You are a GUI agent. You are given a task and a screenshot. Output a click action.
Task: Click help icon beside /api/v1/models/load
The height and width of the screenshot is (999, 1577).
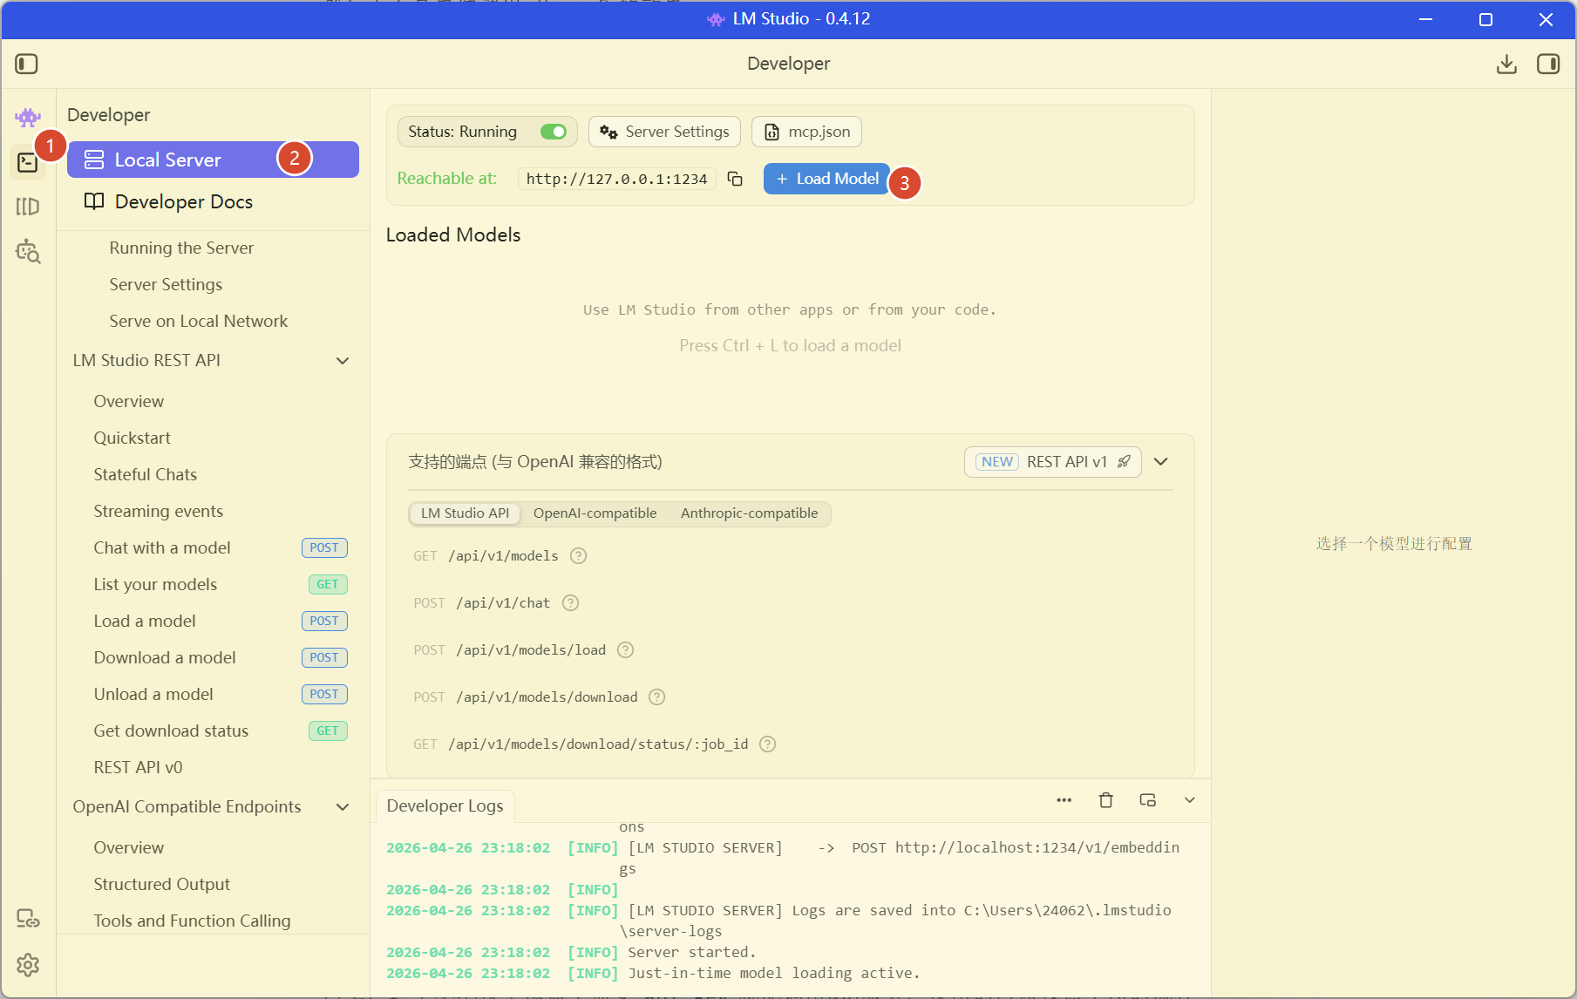pyautogui.click(x=625, y=650)
